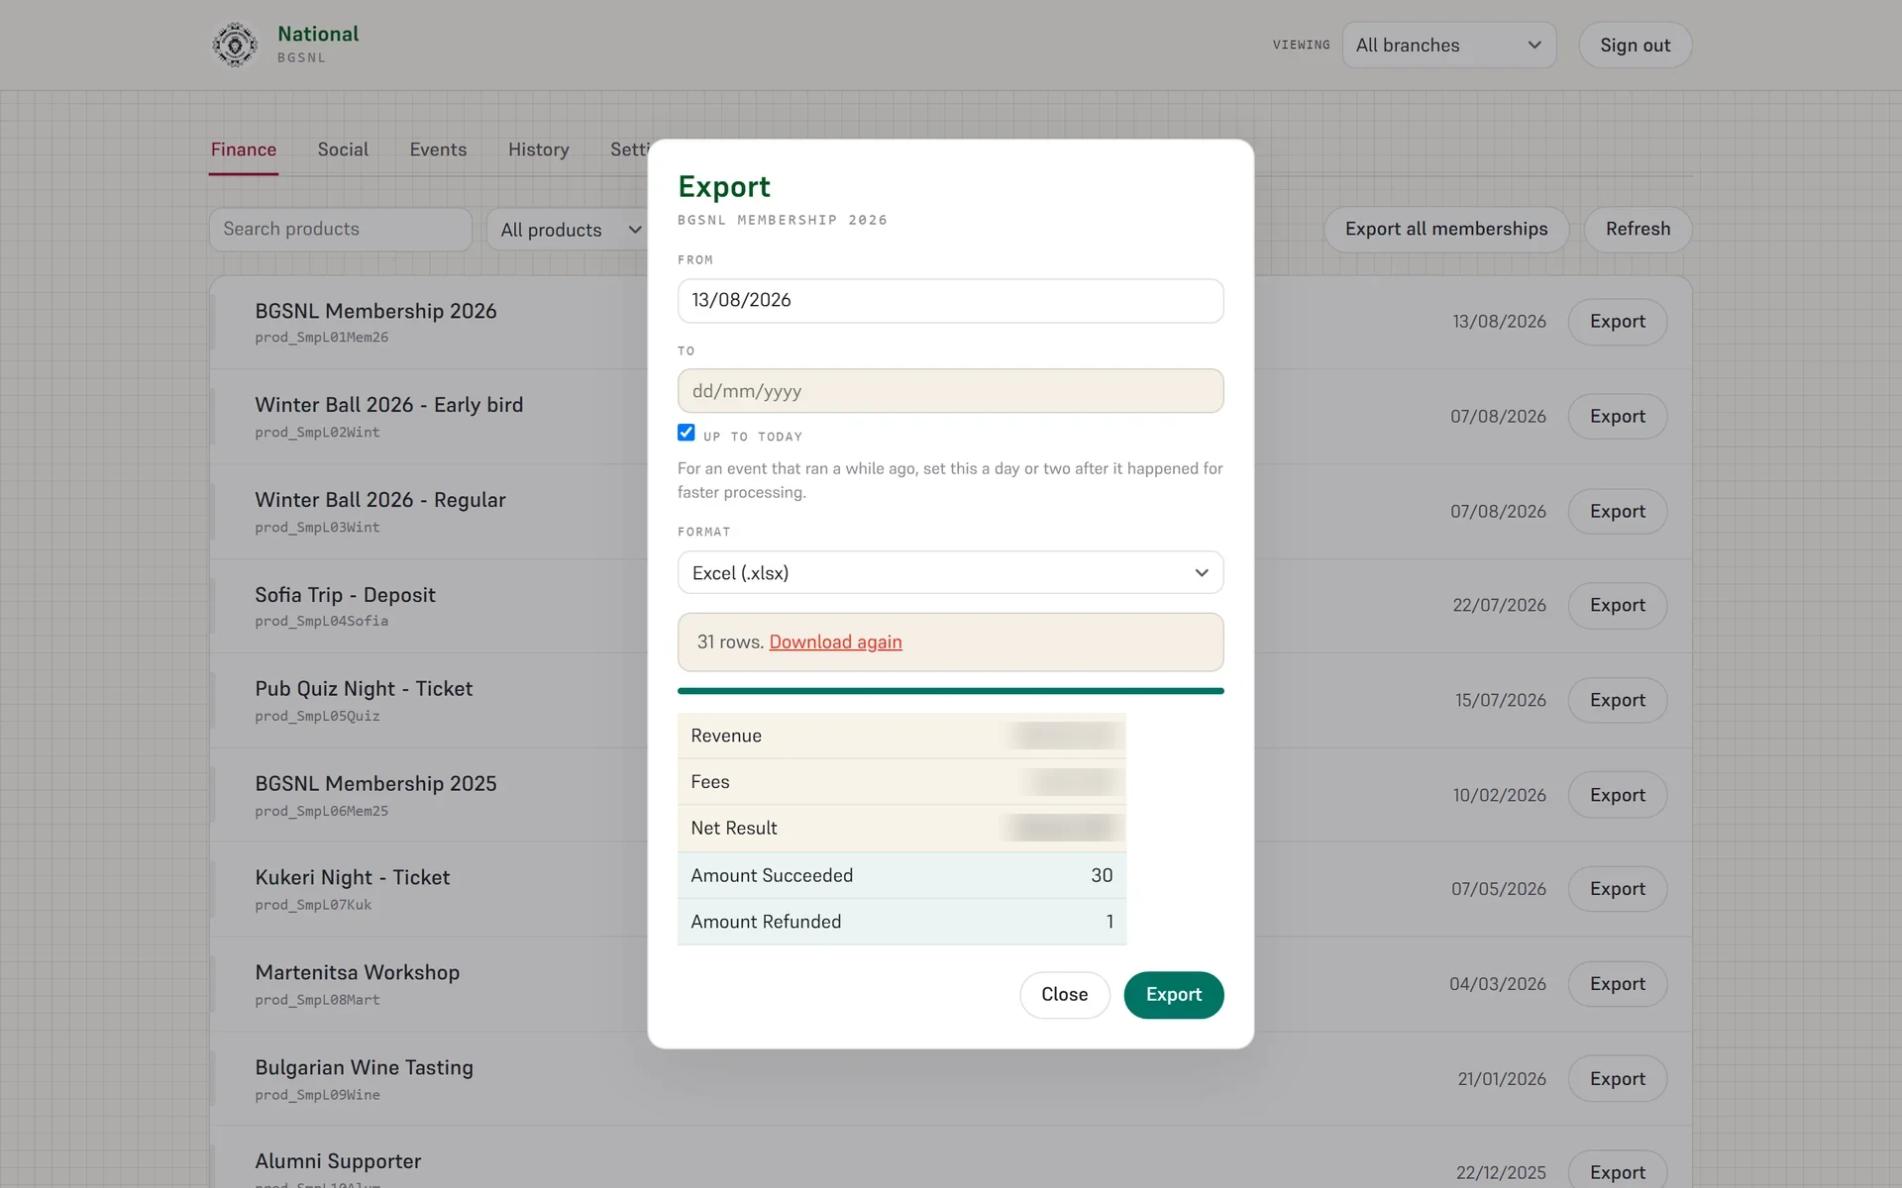Screen dimensions: 1902x1188
Task: Click the Amount Succeeded value 30
Action: point(1102,875)
